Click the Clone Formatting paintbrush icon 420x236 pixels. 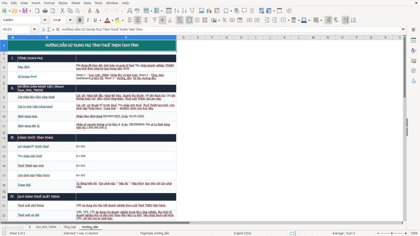90,11
